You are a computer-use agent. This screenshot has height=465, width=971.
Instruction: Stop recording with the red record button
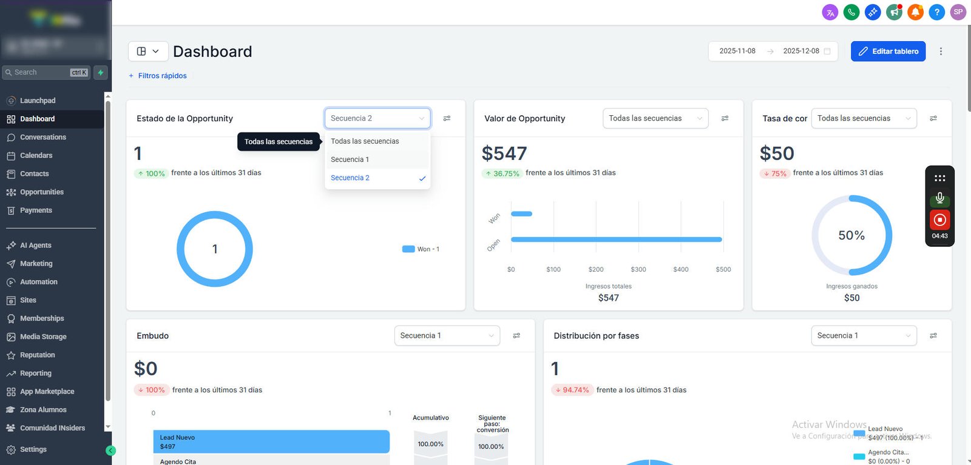point(939,219)
